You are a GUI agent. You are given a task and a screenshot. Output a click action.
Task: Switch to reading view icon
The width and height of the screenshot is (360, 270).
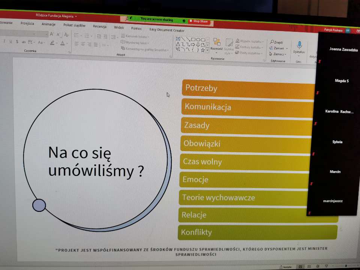click(x=318, y=266)
